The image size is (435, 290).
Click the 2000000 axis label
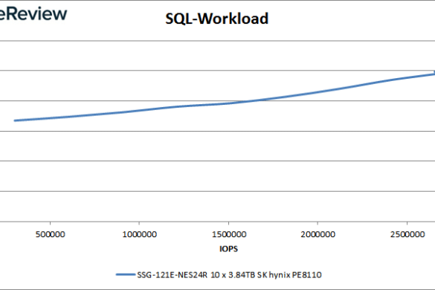coord(318,234)
